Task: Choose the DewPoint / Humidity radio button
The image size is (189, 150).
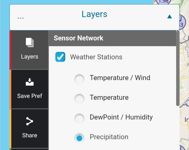Action: [x=80, y=118]
